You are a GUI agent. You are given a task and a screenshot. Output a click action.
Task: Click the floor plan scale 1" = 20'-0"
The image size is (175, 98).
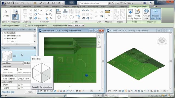point(44,91)
